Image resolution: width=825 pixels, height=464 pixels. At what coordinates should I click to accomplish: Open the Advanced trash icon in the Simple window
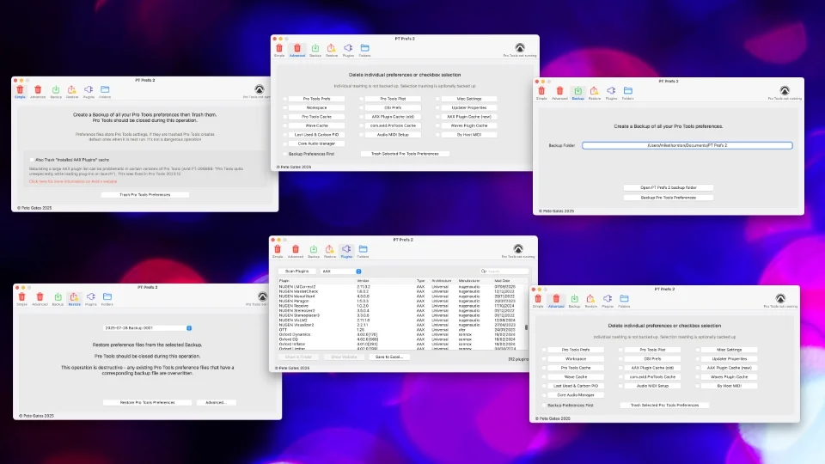pos(38,91)
